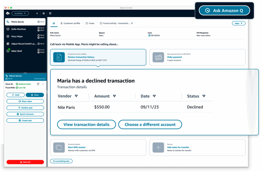262x172 pixels.
Task: Open the Available status dropdown
Action: click(20, 13)
